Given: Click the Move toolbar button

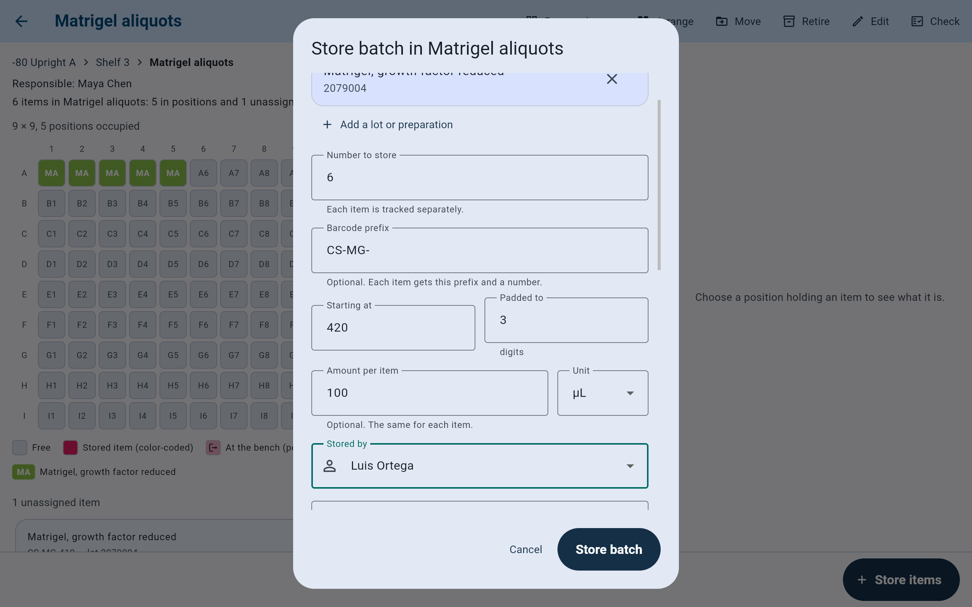Looking at the screenshot, I should tap(738, 21).
